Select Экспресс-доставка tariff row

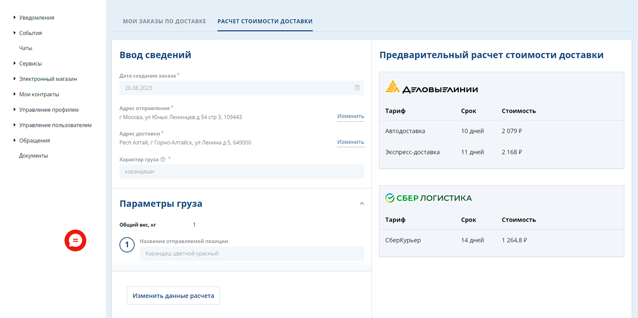[x=501, y=152]
